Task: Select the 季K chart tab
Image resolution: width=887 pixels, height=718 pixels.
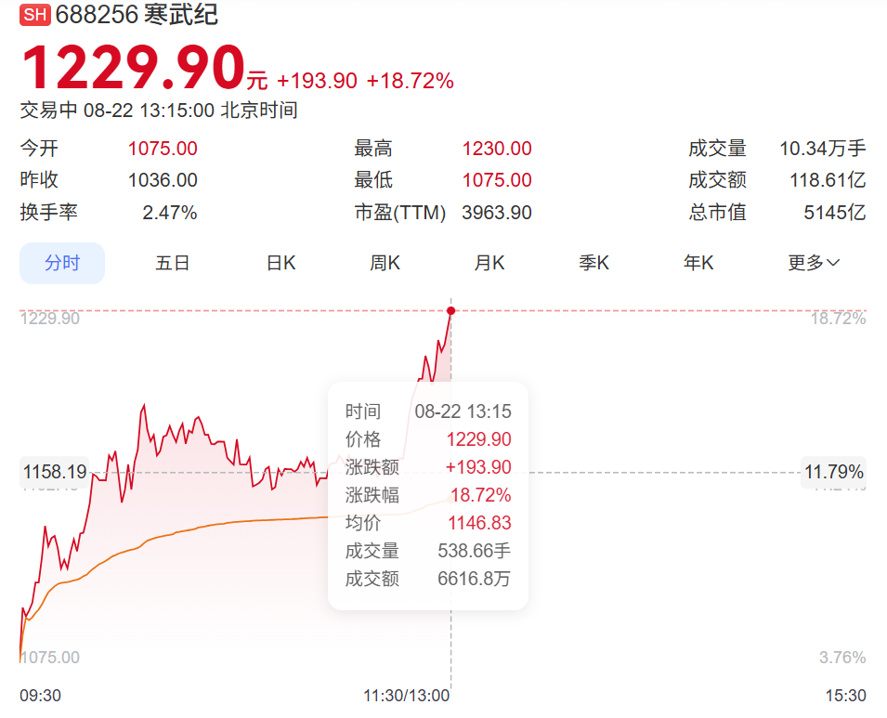Action: (594, 263)
